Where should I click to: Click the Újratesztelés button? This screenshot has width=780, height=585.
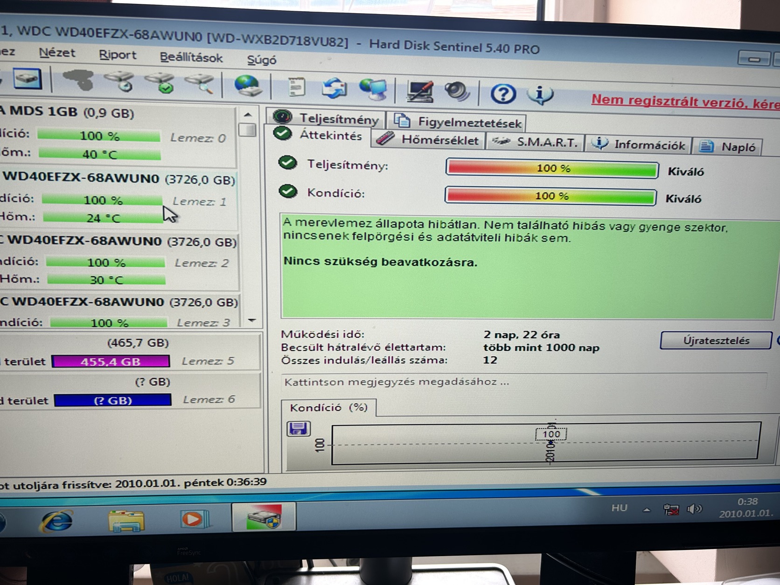pos(716,340)
